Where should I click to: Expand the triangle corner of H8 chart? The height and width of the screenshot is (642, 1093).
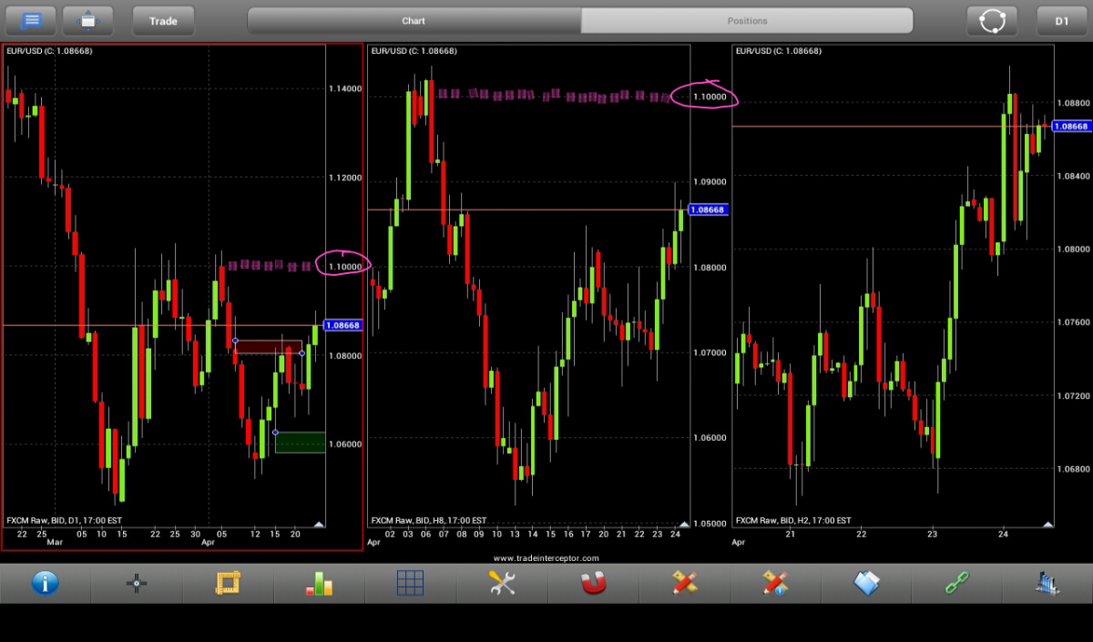coord(682,524)
